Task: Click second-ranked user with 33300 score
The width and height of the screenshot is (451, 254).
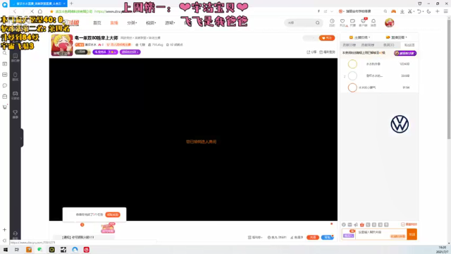Action: (379, 75)
